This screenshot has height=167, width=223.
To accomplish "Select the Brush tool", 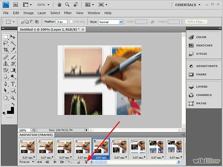I will click(13, 57).
